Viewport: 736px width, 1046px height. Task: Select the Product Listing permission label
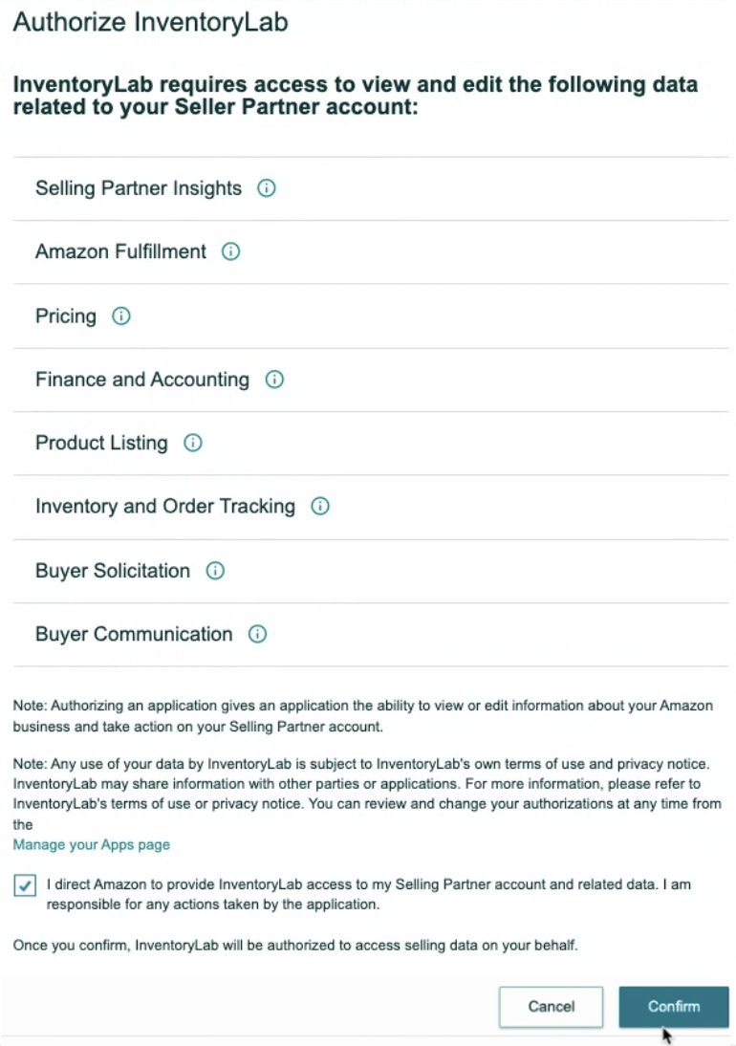point(101,443)
